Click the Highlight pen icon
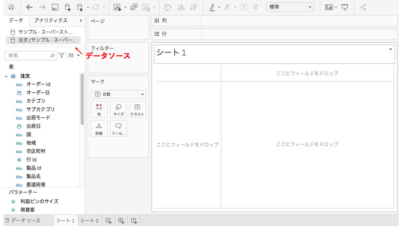The width and height of the screenshot is (400, 226). [212, 7]
